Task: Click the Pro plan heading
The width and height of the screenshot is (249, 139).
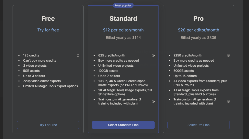Action: click(198, 18)
